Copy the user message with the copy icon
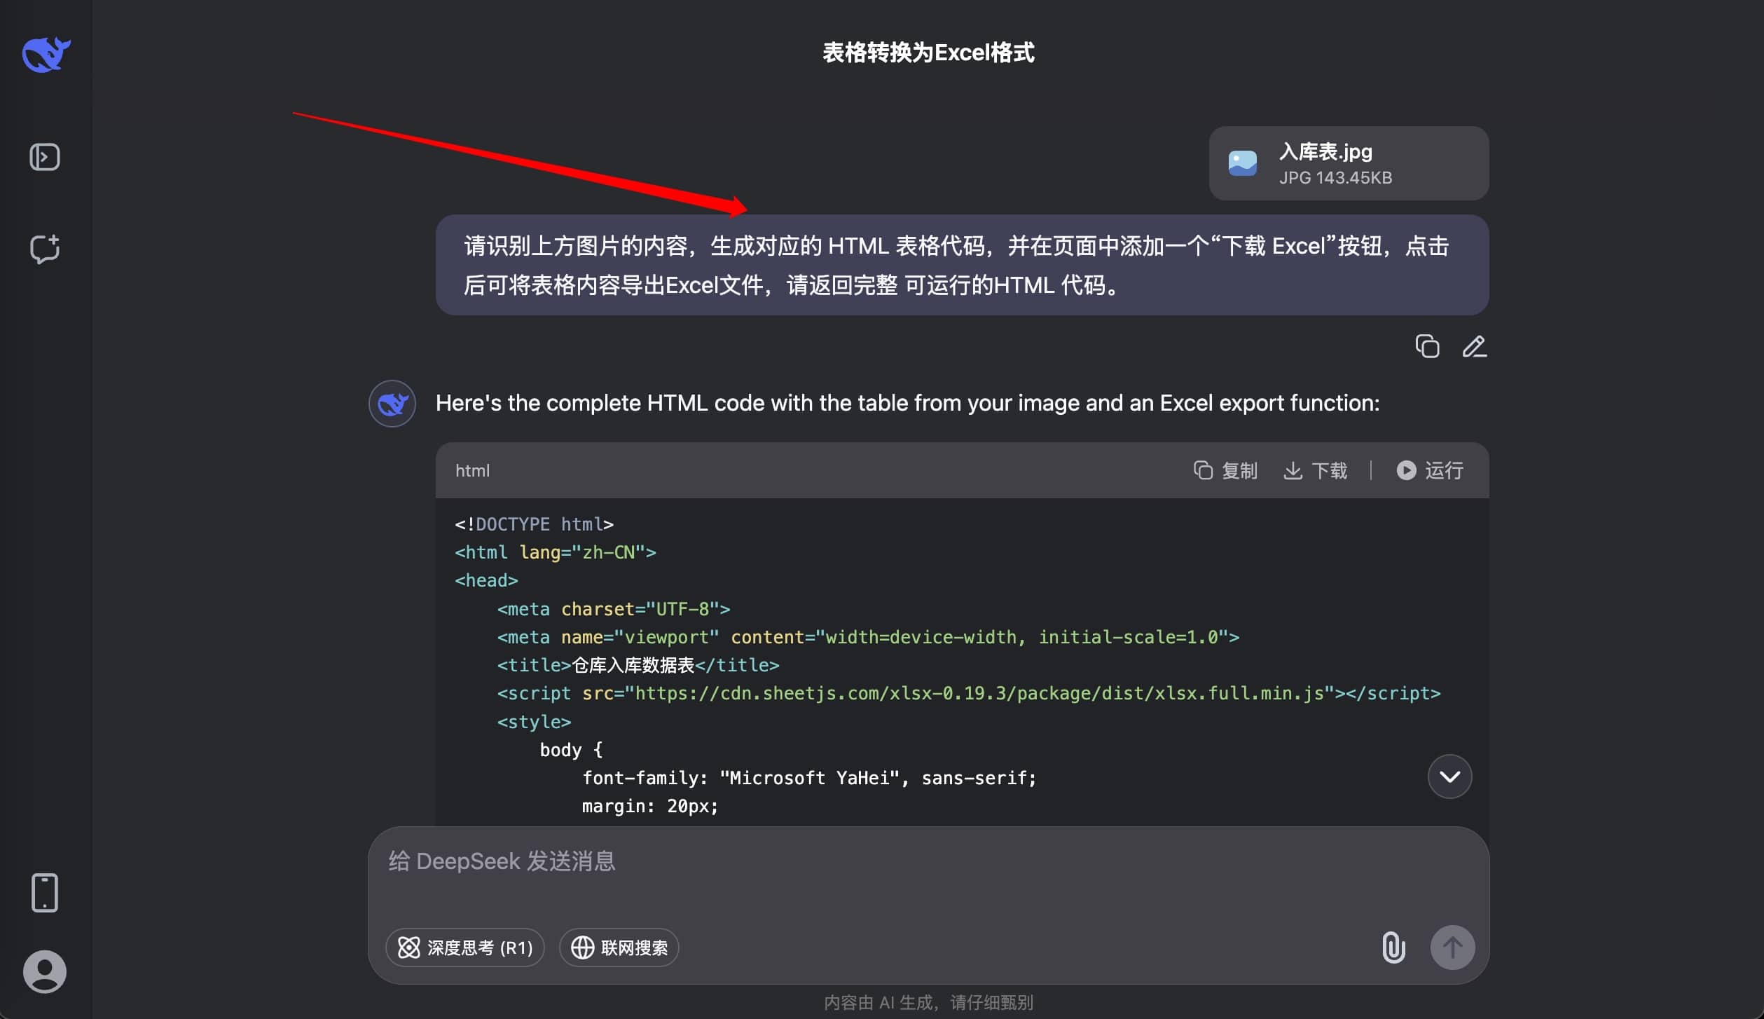Viewport: 1764px width, 1019px height. (1427, 346)
